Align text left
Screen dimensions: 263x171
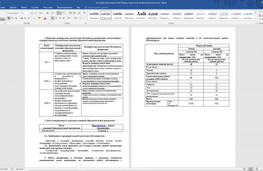tap(53, 18)
